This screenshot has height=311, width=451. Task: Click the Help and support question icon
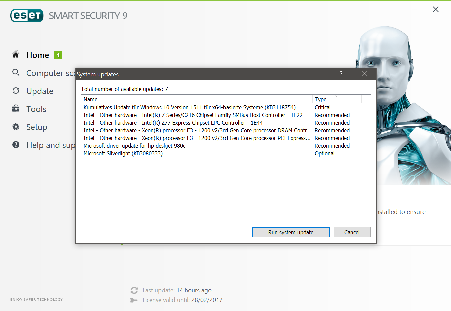[16, 145]
